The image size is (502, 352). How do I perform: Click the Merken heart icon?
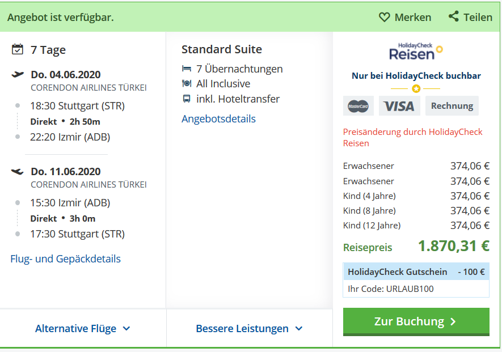pyautogui.click(x=384, y=17)
